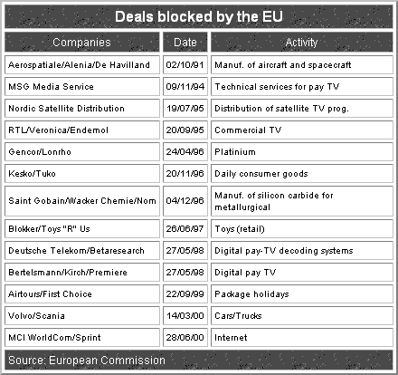Click the Internet activity cell
This screenshot has height=375, width=398.
point(302,338)
